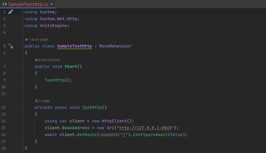Click ConfigureAwait on line 16
Image resolution: width=266 pixels, height=153 pixels.
tap(150, 134)
